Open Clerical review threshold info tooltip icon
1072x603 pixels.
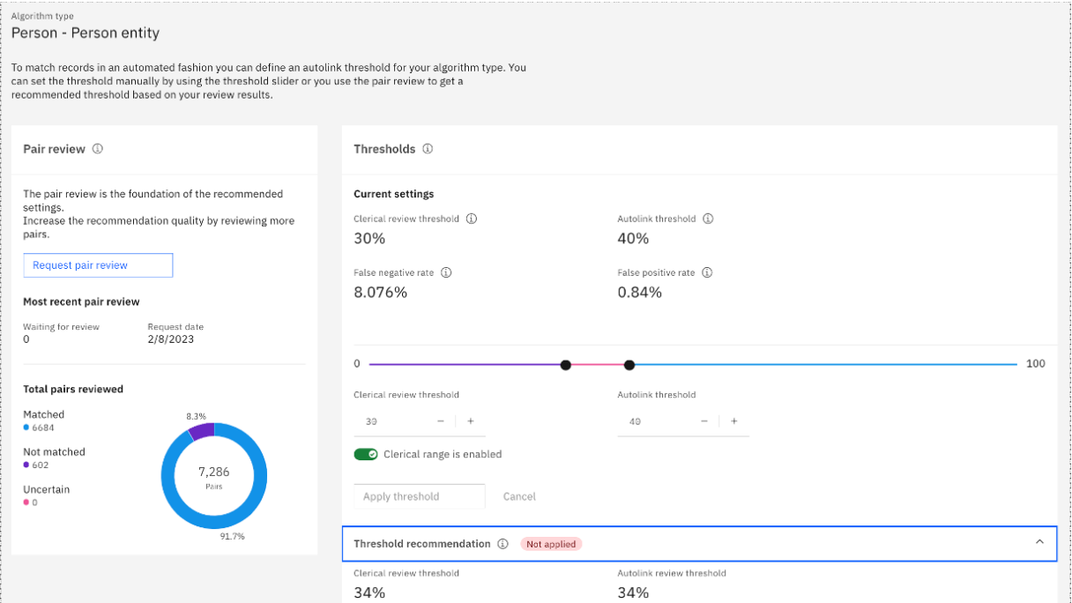coord(472,219)
